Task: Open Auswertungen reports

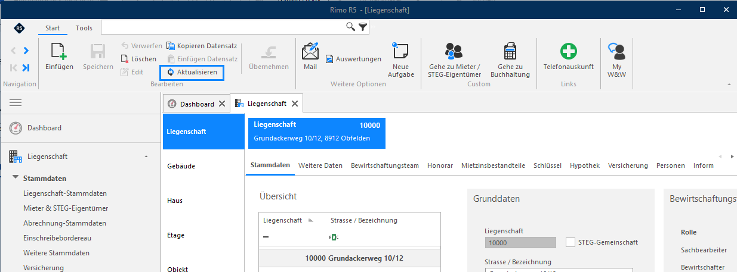Action: (x=353, y=59)
